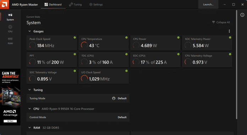This screenshot has width=247, height=135.
Task: Collapse the Tuning section chevron
Action: pos(29,90)
